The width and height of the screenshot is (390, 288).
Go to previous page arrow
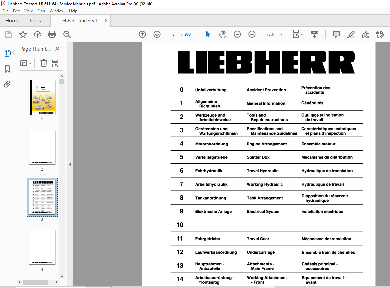[142, 34]
